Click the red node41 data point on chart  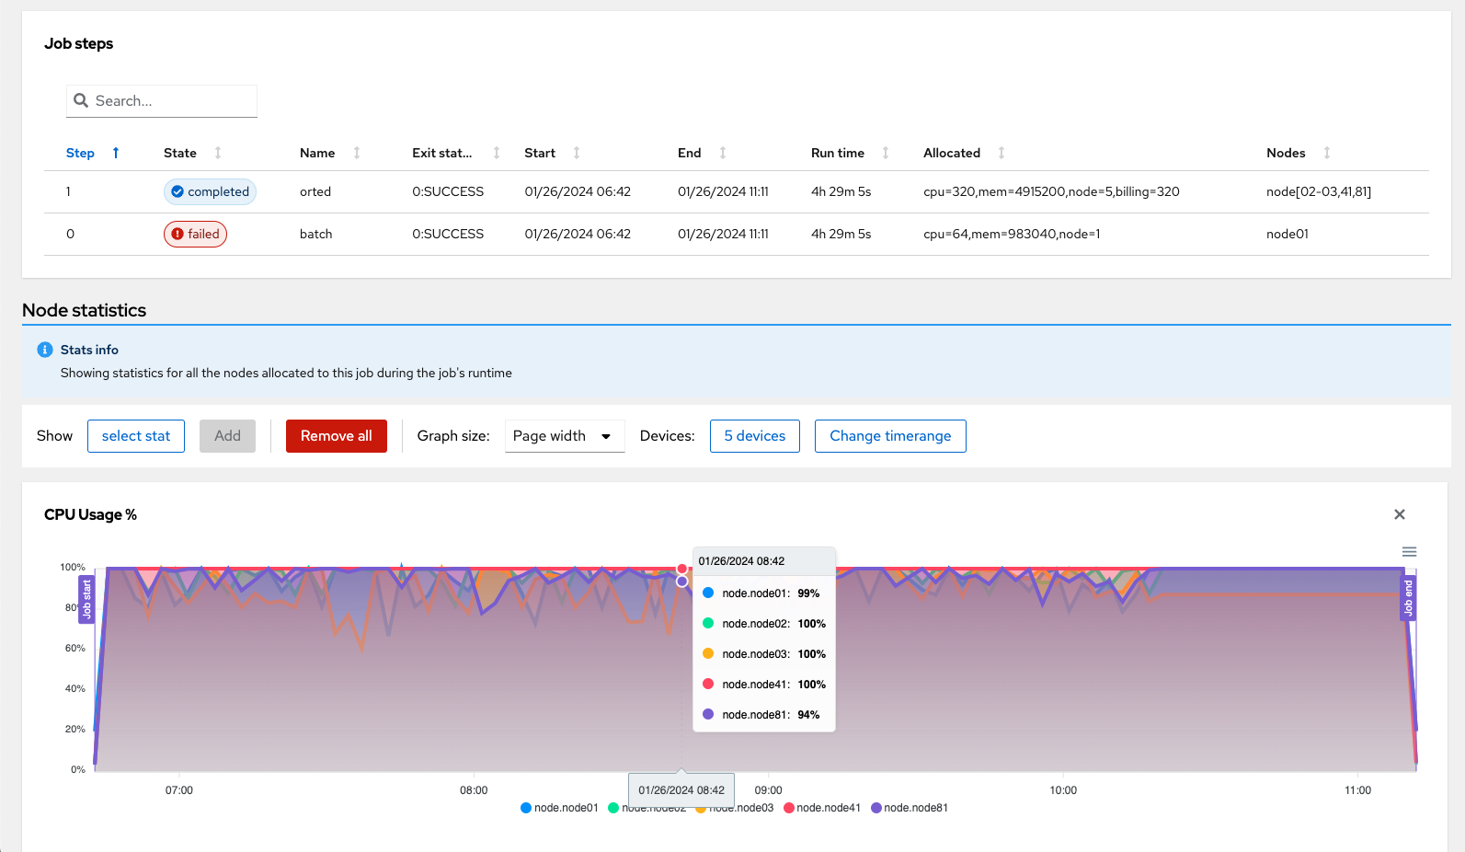(682, 569)
